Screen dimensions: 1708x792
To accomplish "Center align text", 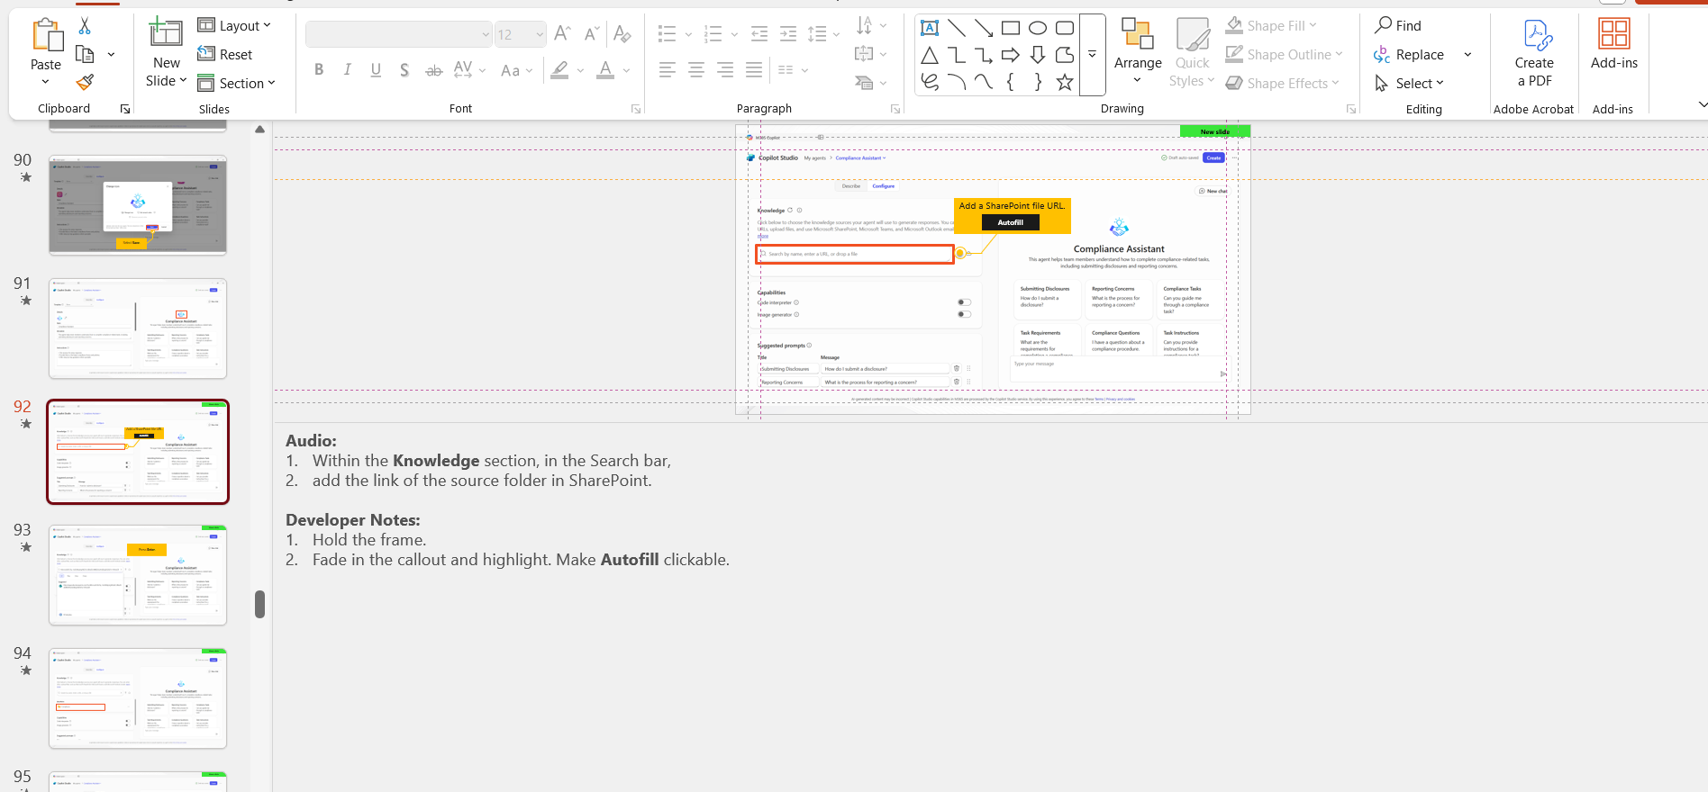I will pos(696,69).
